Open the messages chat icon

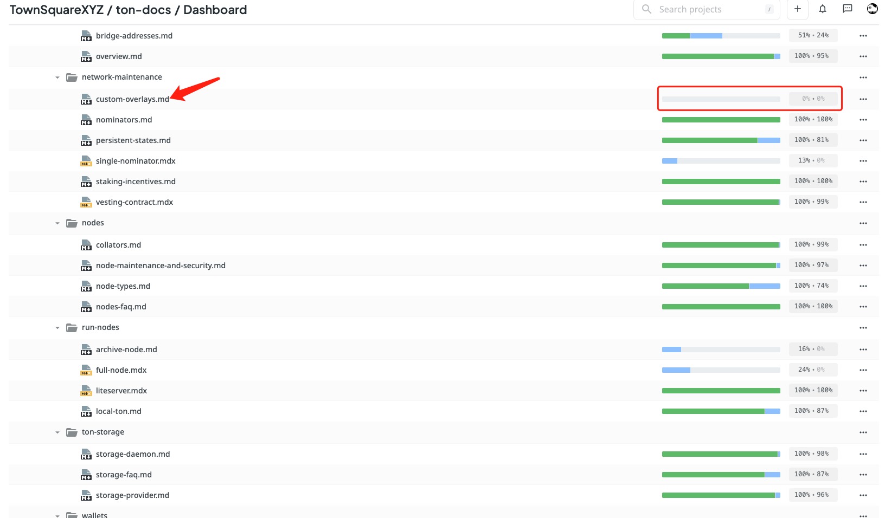click(848, 9)
